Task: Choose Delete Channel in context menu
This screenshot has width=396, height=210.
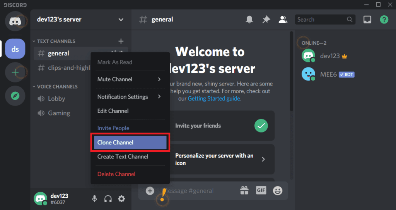Action: pos(116,174)
